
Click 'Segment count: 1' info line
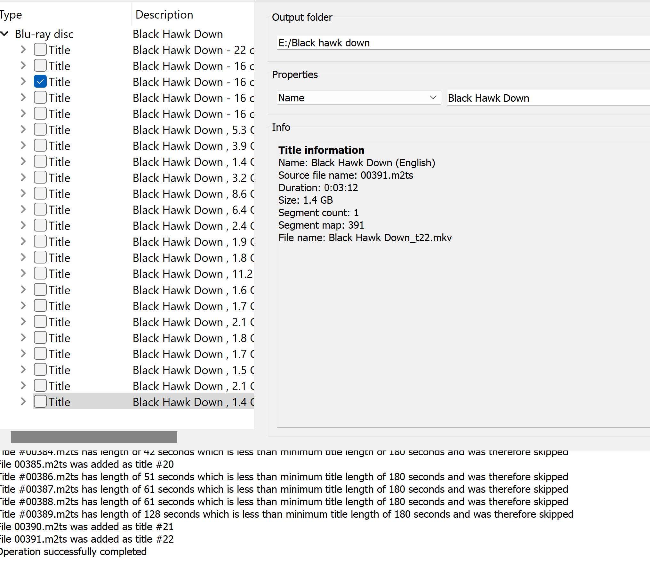[318, 213]
